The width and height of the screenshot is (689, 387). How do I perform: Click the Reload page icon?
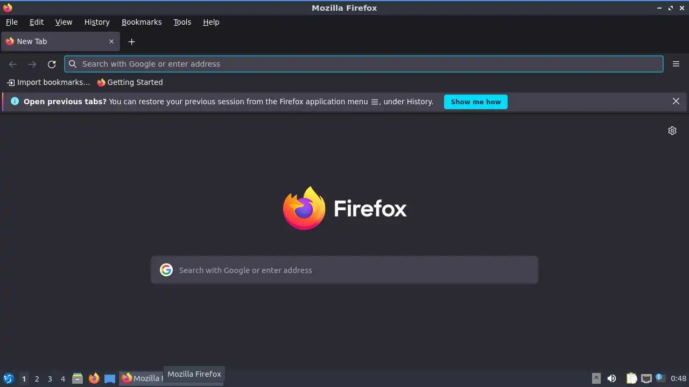coord(52,64)
